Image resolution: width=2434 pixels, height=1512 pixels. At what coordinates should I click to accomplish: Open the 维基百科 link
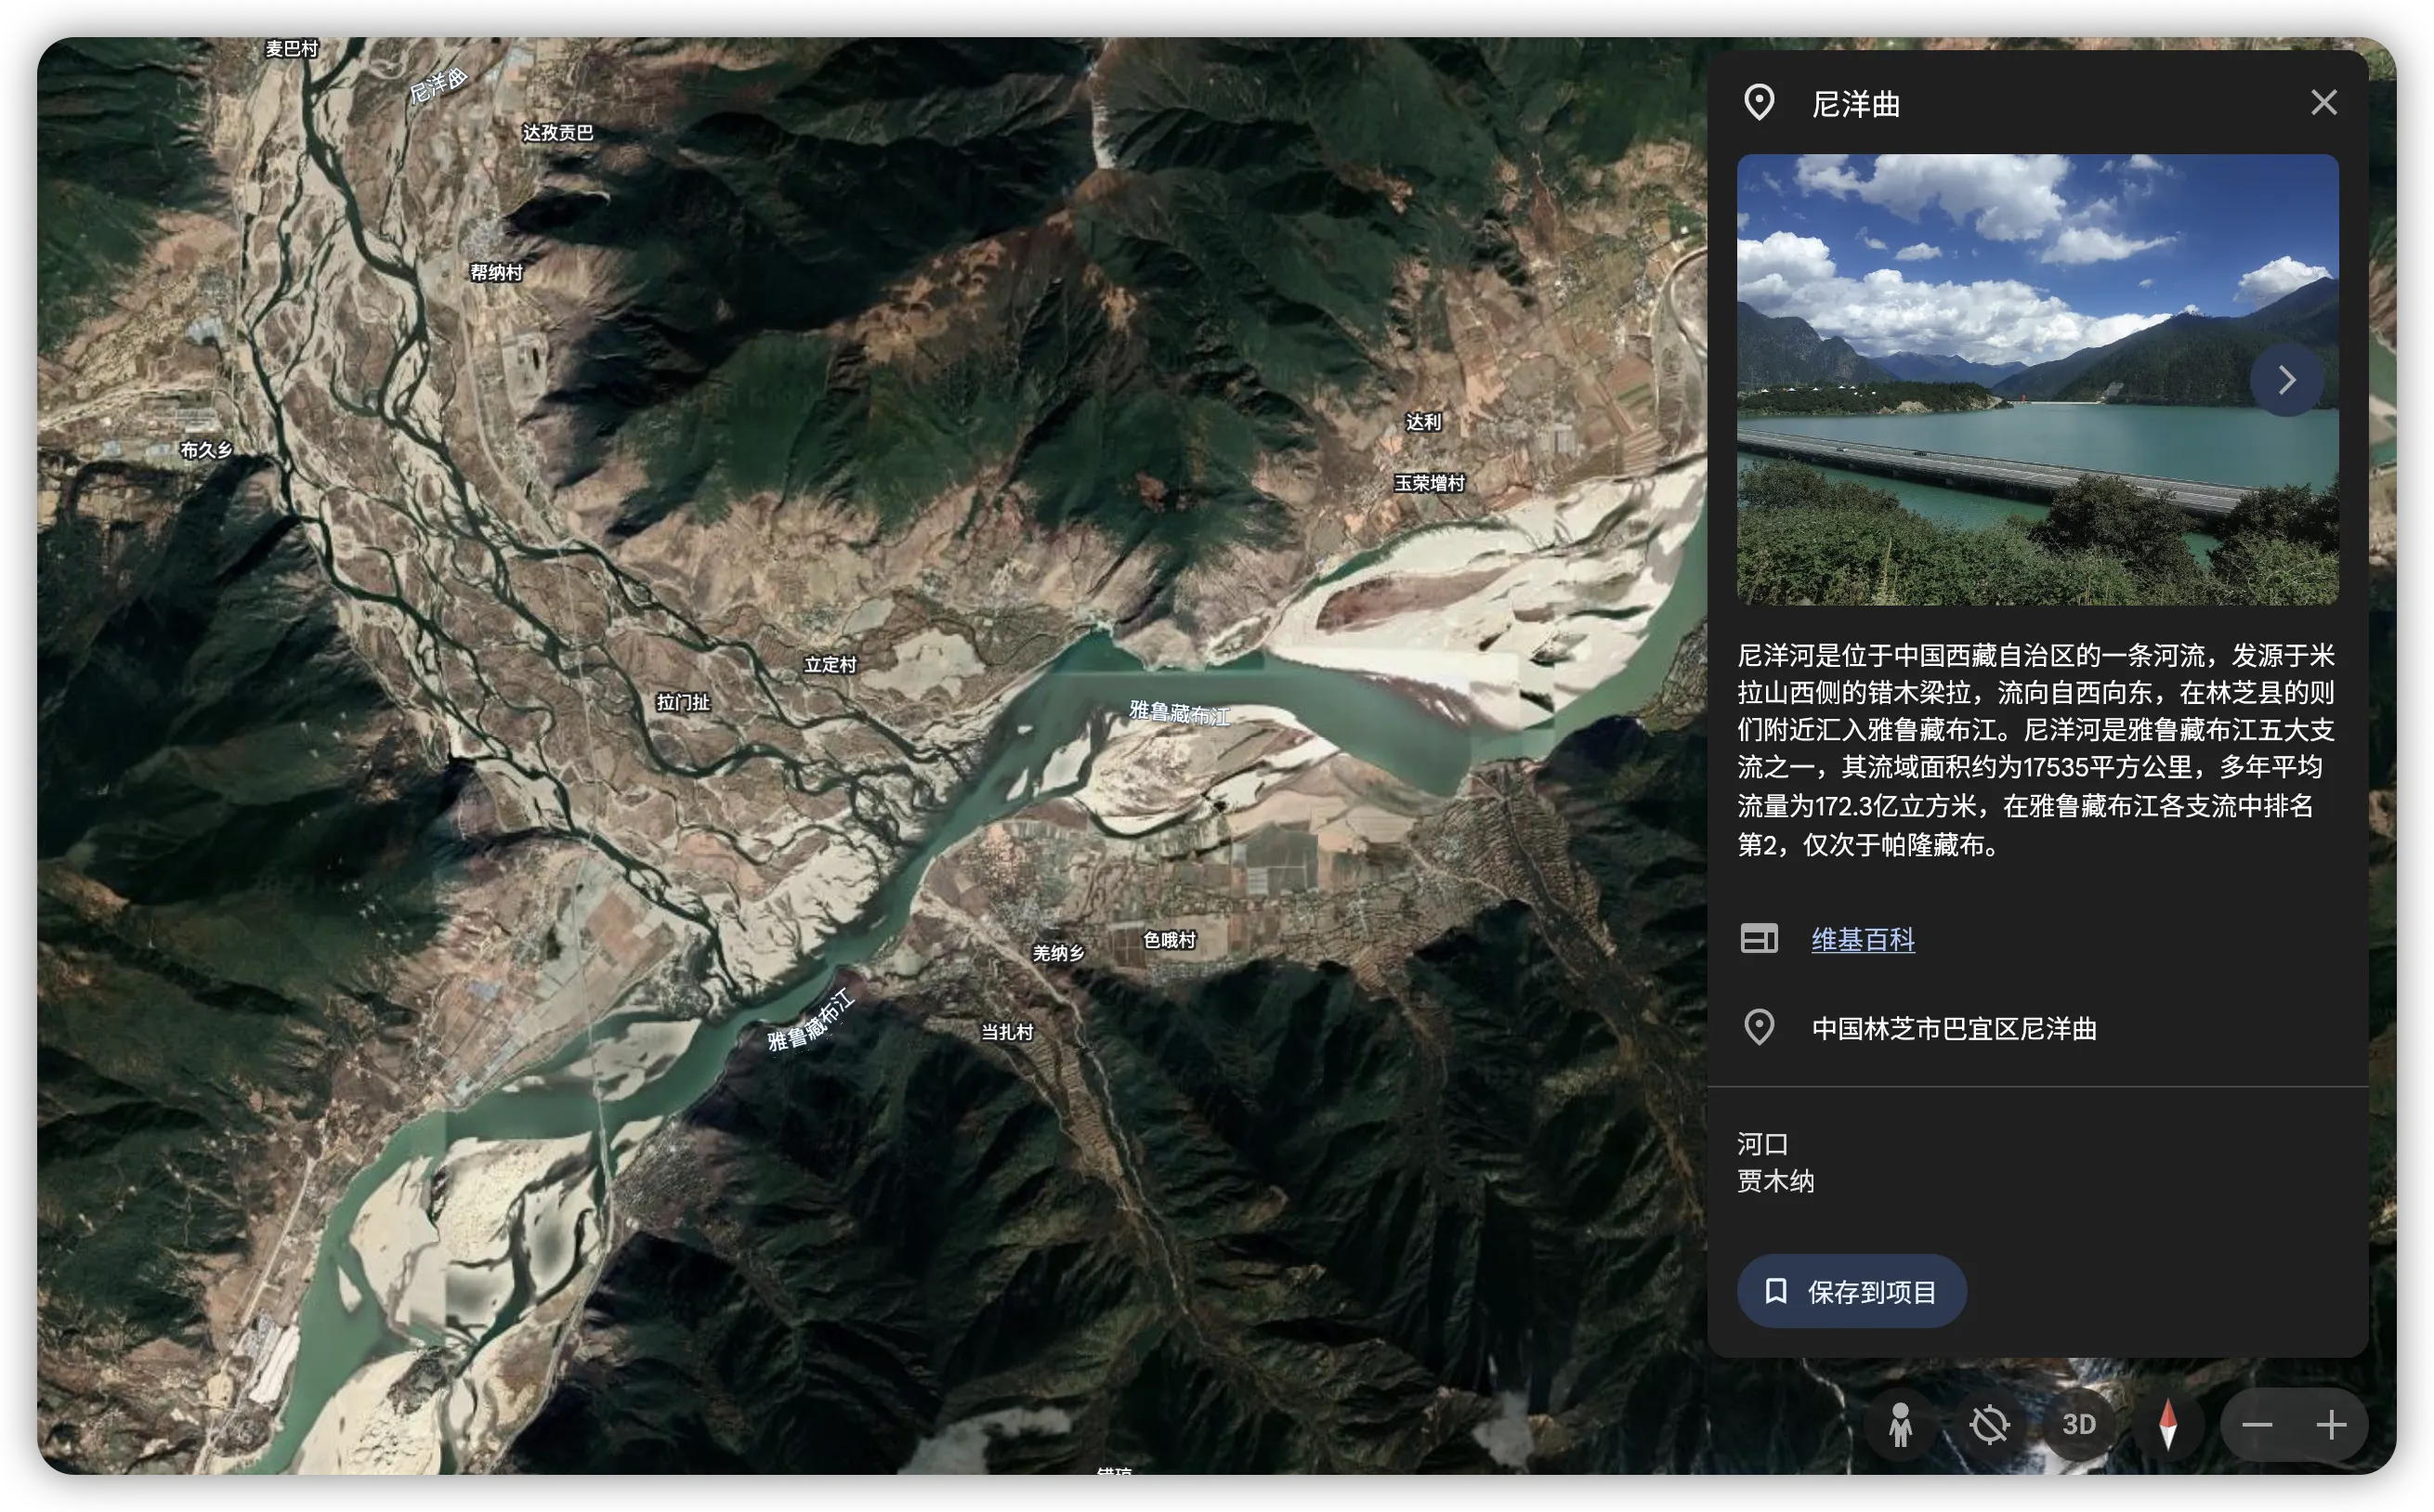coord(1862,939)
